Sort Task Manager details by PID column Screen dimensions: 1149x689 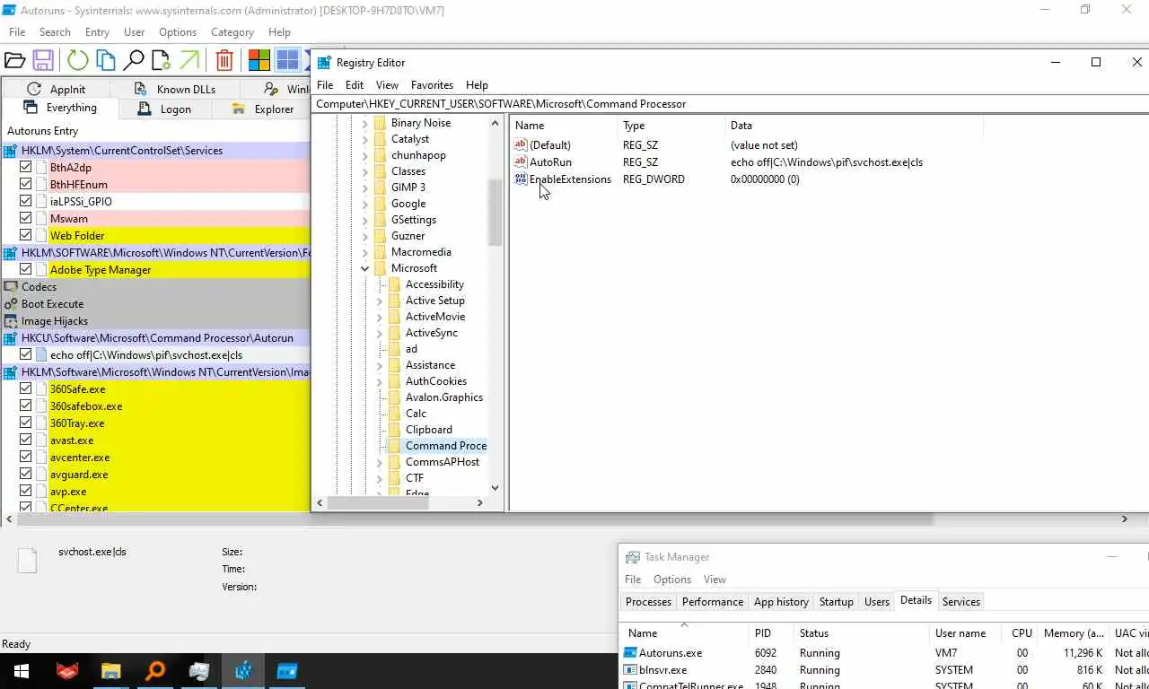771,633
